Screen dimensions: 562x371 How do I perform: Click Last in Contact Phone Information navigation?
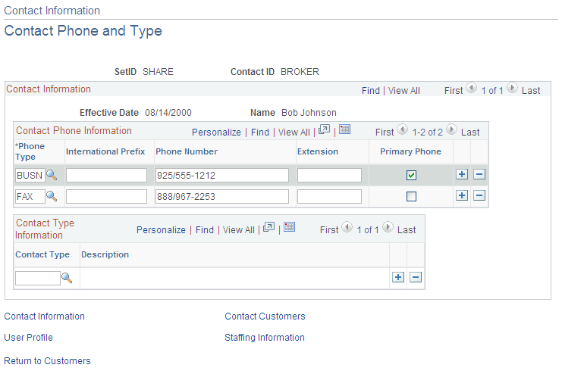pos(470,132)
